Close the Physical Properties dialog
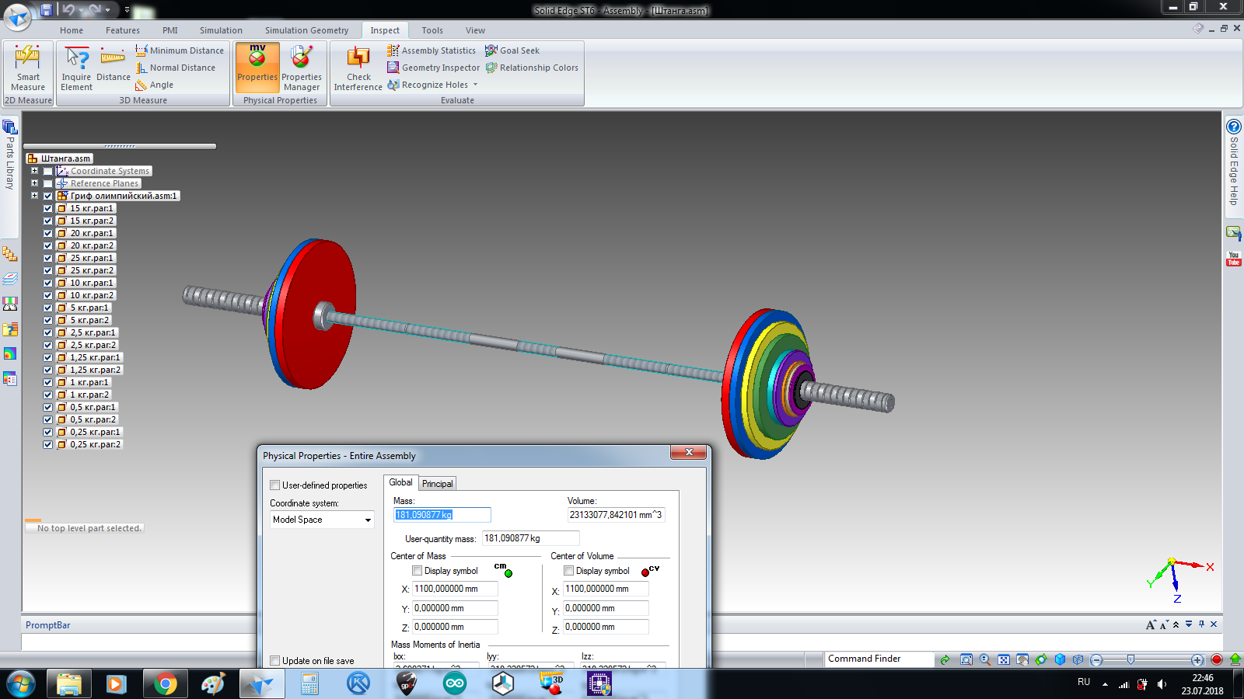Image resolution: width=1244 pixels, height=699 pixels. click(688, 452)
